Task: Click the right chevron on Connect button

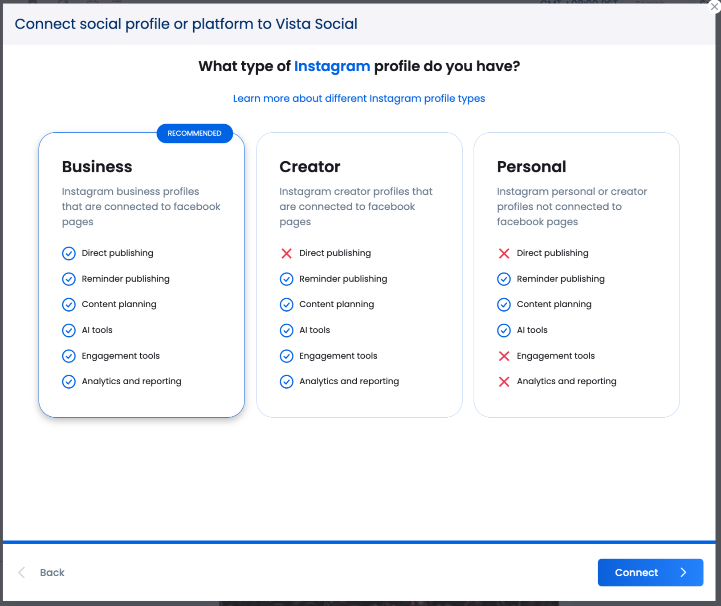Action: [x=684, y=573]
